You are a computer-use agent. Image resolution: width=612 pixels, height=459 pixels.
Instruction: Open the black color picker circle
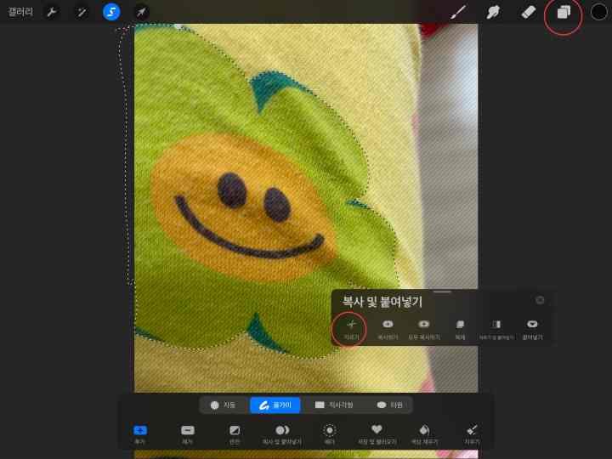pos(598,12)
